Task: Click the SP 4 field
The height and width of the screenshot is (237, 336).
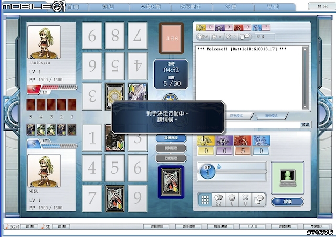Action: 265,37
